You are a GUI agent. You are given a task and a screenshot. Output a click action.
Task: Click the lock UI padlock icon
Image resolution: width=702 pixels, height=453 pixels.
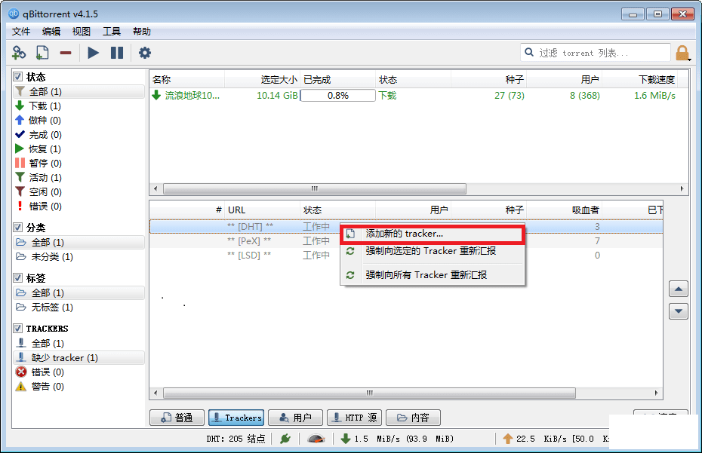[x=682, y=53]
